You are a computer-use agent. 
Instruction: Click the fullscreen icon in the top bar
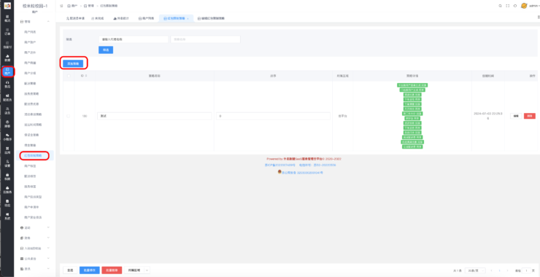[x=508, y=6]
